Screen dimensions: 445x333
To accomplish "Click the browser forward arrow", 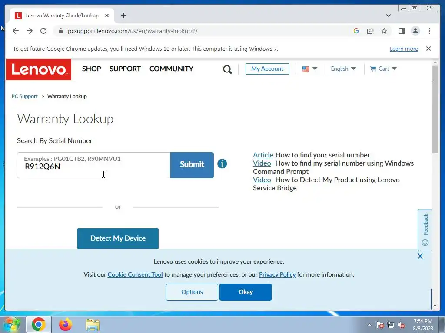I will pos(30,31).
